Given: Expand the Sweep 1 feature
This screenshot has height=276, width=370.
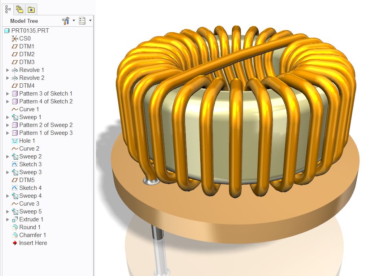Looking at the screenshot, I should (x=7, y=117).
